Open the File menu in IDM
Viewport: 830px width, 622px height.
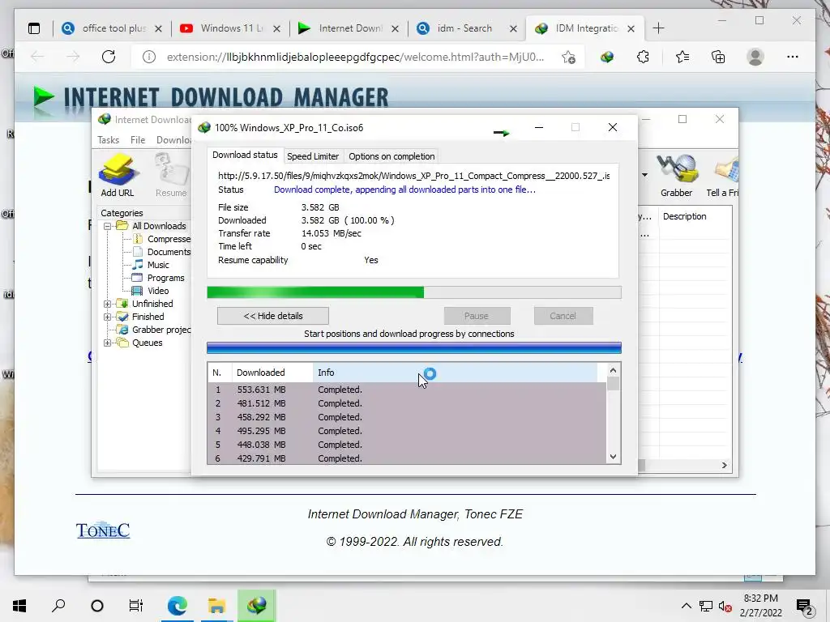click(x=138, y=139)
